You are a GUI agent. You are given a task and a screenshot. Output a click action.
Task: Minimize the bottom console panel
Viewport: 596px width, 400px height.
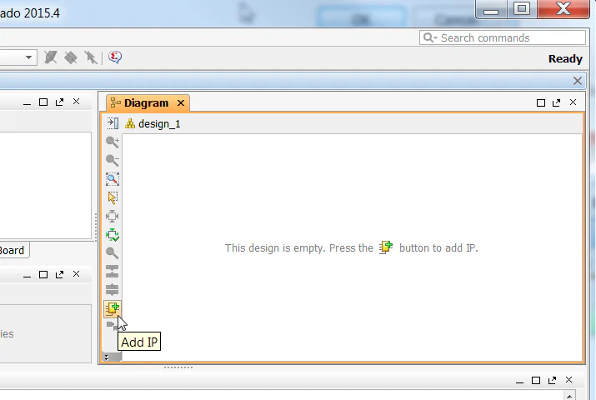click(519, 382)
